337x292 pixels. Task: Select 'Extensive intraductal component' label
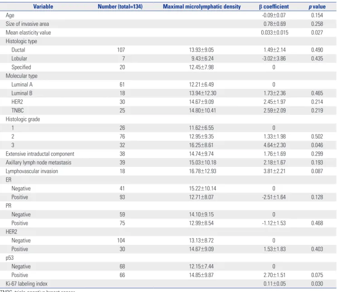(40, 154)
